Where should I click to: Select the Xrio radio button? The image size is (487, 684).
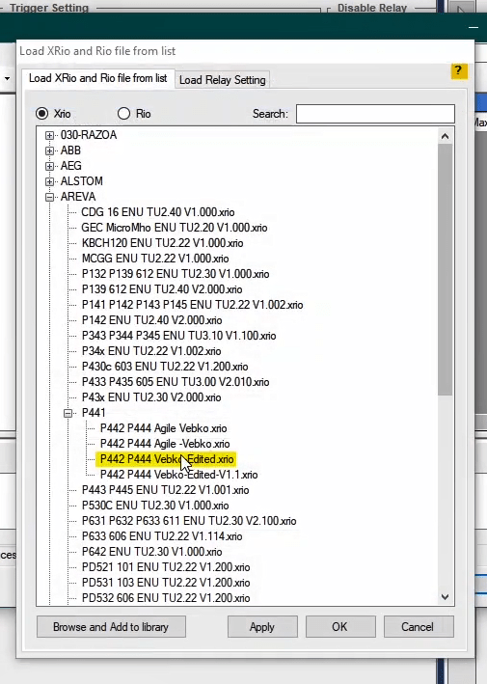click(41, 114)
